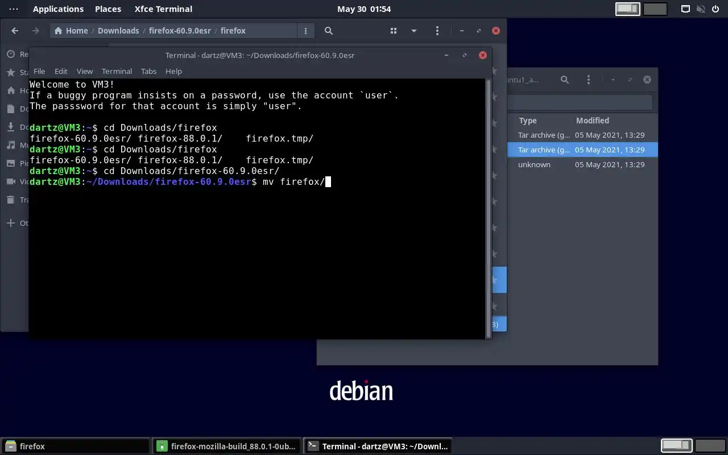Select firefox-60.9.0esr path segment

coord(180,31)
